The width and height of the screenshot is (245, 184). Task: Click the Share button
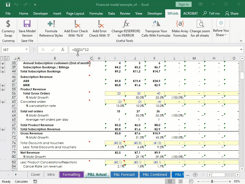point(232,13)
